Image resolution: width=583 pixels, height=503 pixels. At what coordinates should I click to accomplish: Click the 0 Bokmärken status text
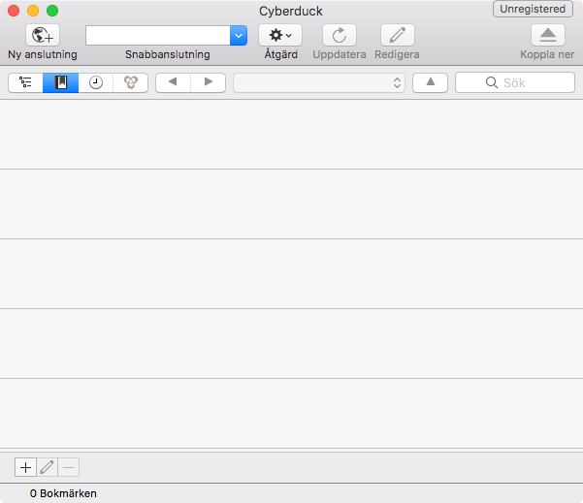pos(63,493)
